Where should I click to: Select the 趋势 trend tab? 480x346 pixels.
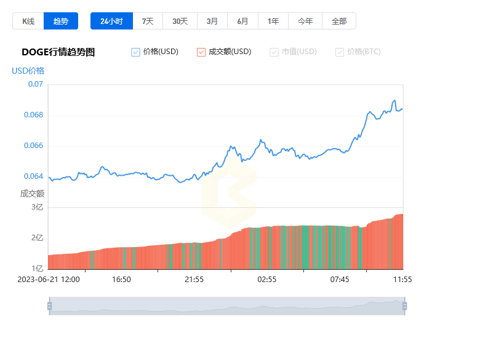pyautogui.click(x=61, y=21)
